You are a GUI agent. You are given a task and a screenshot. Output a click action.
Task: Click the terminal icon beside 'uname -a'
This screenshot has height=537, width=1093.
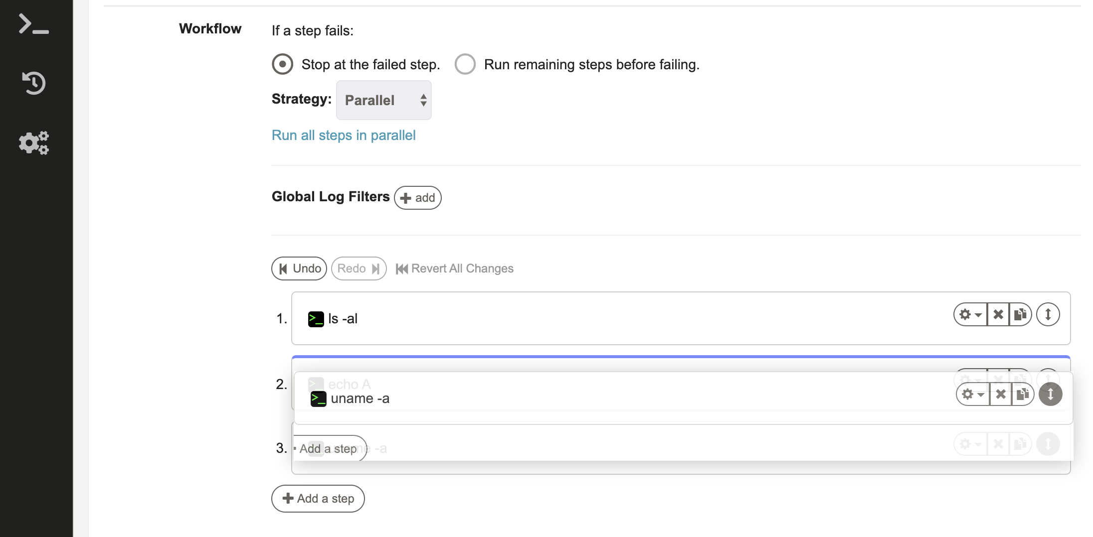319,399
